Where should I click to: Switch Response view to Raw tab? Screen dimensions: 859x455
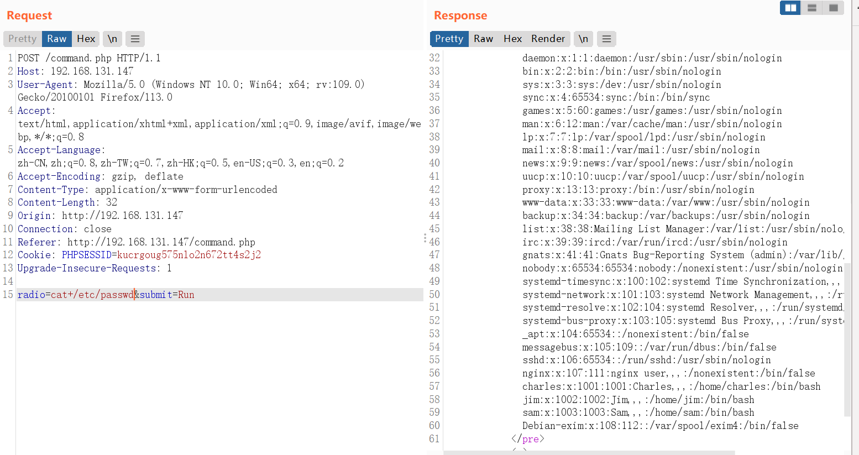483,39
